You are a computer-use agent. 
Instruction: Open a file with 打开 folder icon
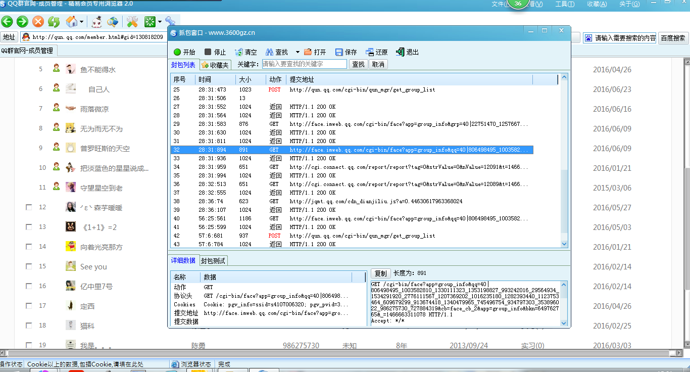(x=315, y=52)
